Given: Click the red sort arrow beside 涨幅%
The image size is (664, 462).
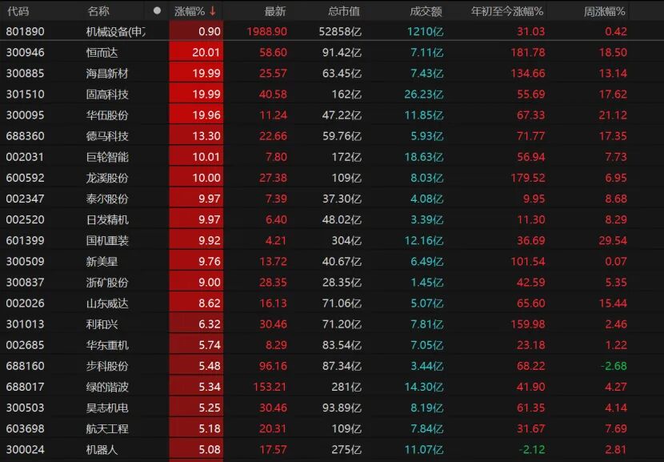Looking at the screenshot, I should tap(213, 11).
